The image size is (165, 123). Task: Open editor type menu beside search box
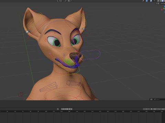[x=152, y=99]
